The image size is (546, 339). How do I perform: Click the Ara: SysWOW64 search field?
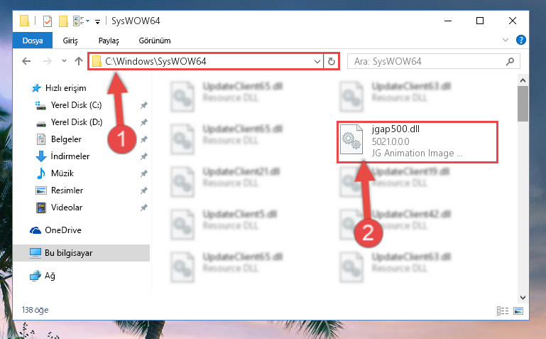(428, 62)
